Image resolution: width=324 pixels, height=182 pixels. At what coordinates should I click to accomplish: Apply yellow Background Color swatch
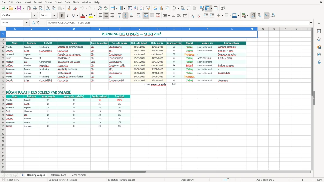click(91, 16)
